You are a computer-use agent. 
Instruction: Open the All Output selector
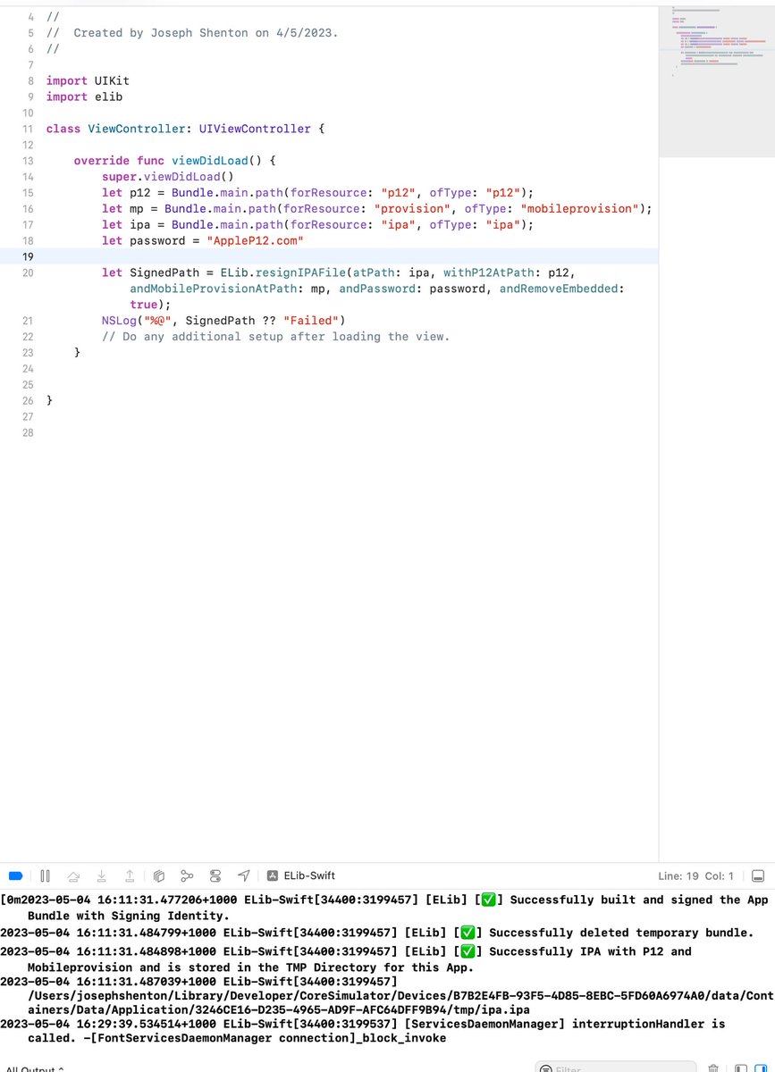click(34, 1068)
